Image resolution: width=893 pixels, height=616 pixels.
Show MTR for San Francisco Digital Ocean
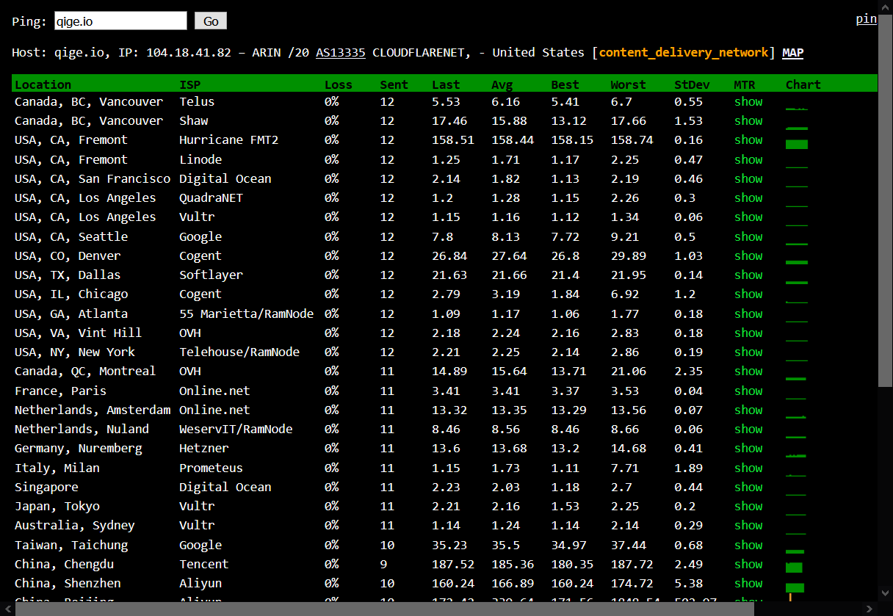point(748,178)
